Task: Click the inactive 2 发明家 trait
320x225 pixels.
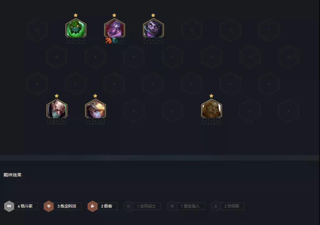Action: point(228,206)
